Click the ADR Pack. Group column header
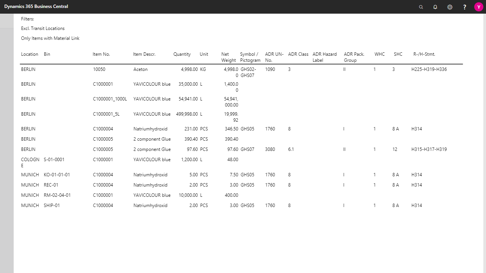The width and height of the screenshot is (486, 273). pyautogui.click(x=354, y=57)
